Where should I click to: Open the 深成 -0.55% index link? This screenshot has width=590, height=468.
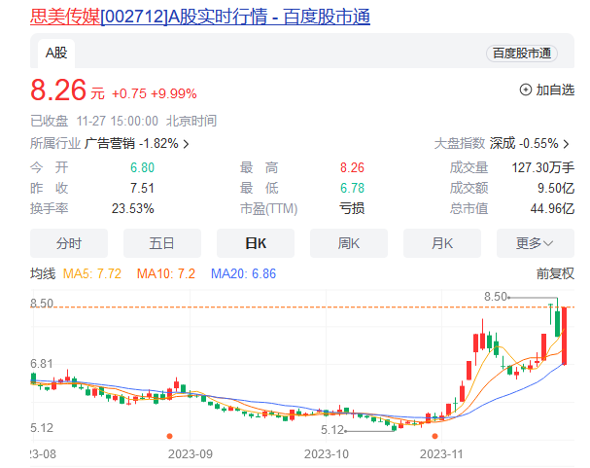(524, 143)
